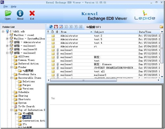Image resolution: width=165 pixels, height=129 pixels.
Task: Sort list by Subject column header
Action: pyautogui.click(x=115, y=32)
